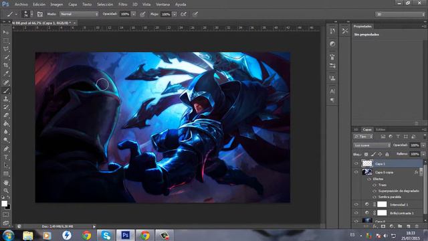428x241 pixels.
Task: Open the workspace 3D dropdown
Action: click(400, 14)
